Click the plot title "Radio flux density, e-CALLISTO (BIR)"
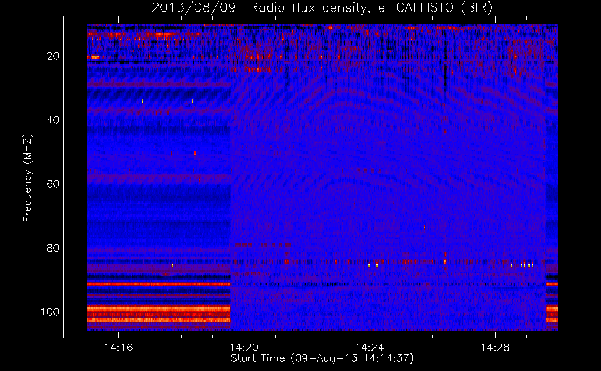Image resolution: width=601 pixels, height=371 pixels. point(371,7)
